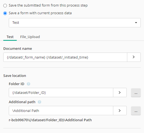Click the Additional path text field

click(61, 111)
